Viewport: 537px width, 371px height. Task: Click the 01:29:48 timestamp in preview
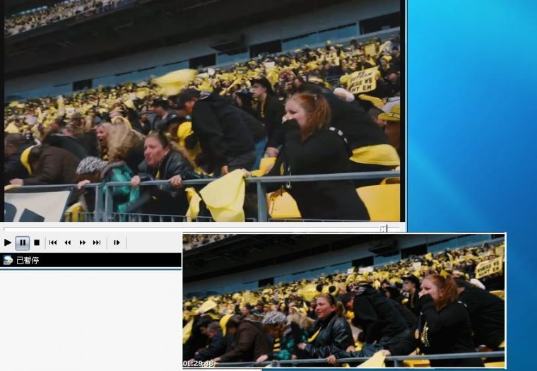199,363
